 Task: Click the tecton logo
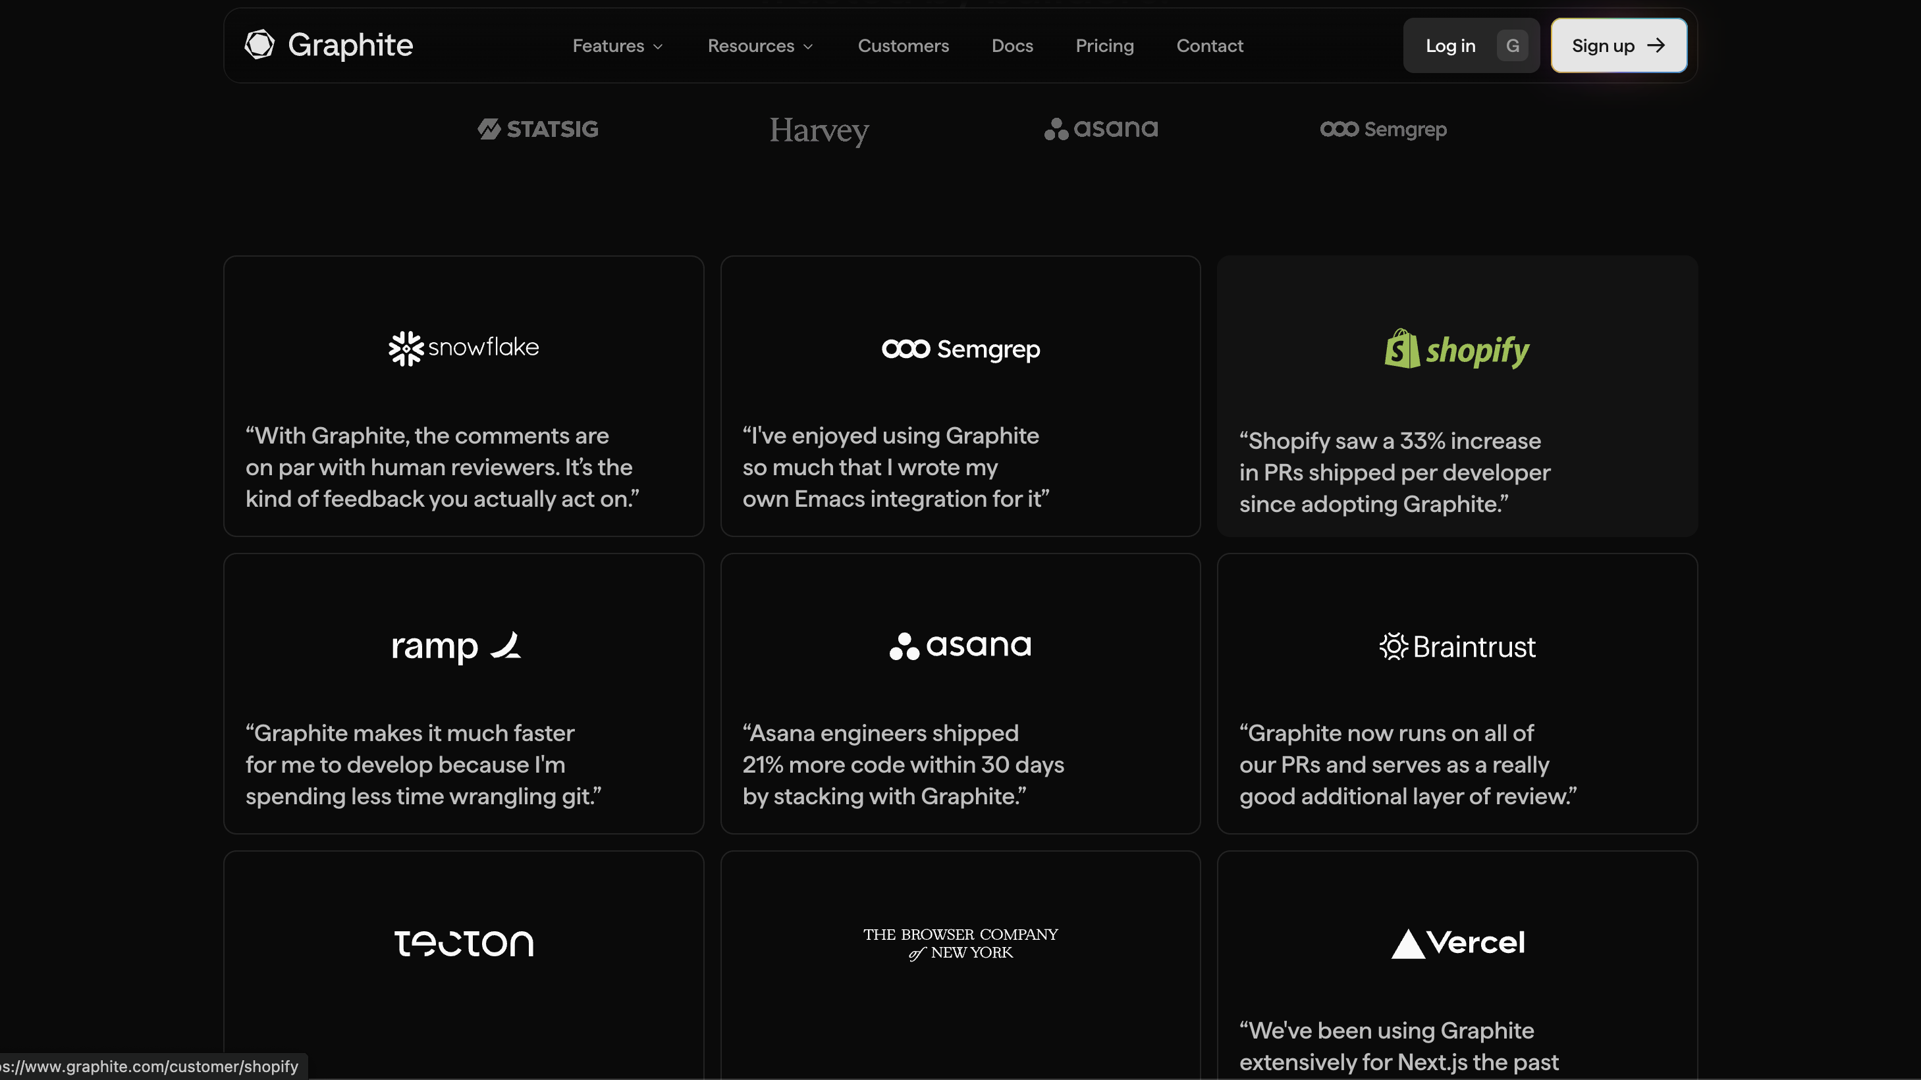pos(463,944)
